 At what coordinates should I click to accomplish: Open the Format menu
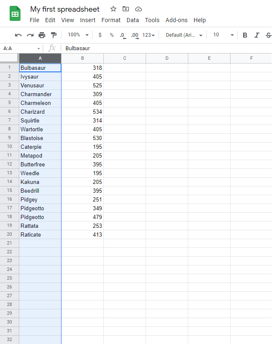point(111,20)
